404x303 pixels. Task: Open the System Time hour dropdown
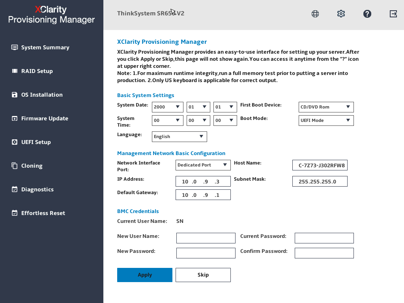point(167,120)
